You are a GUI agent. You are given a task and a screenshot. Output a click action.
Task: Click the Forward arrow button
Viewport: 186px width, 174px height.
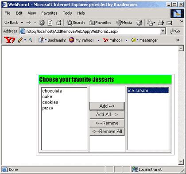point(28,23)
